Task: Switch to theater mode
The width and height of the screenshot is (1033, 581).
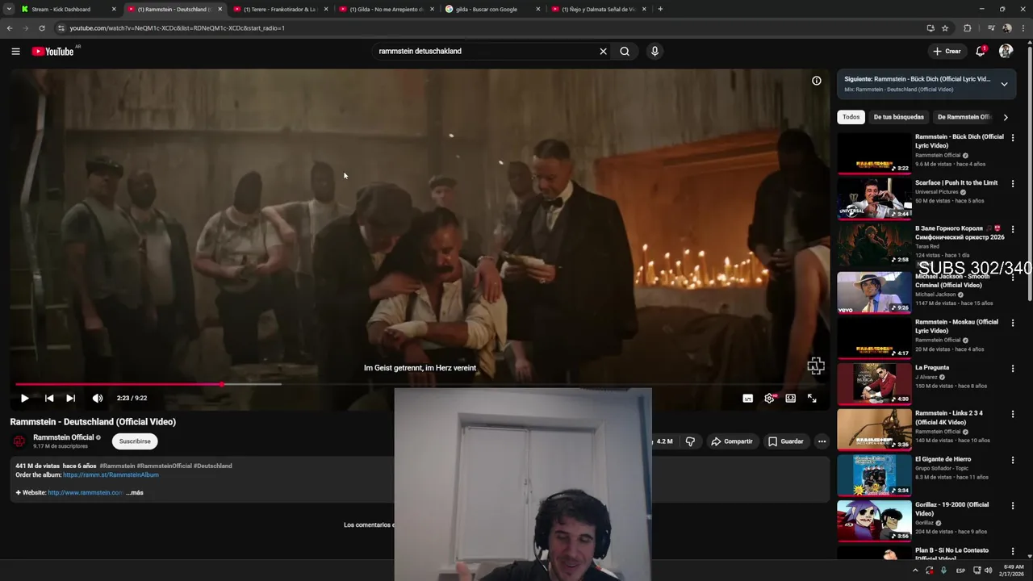Action: click(791, 398)
